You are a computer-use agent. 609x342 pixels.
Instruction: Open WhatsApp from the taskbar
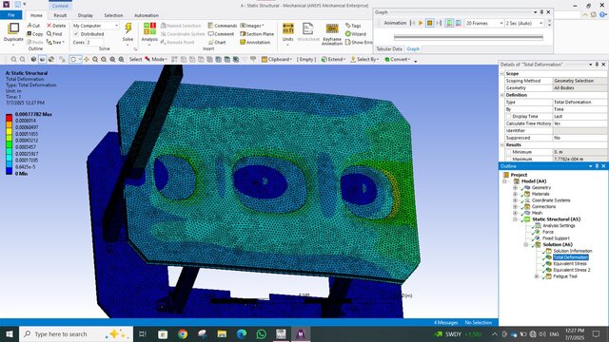tap(262, 333)
